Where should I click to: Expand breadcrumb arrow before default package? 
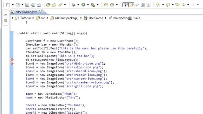(47, 18)
